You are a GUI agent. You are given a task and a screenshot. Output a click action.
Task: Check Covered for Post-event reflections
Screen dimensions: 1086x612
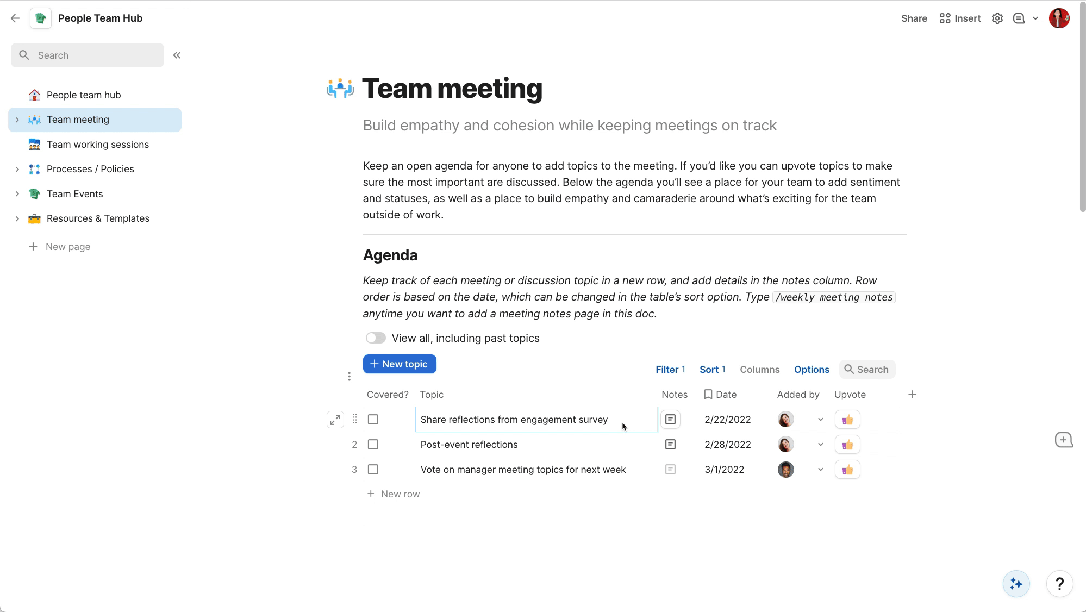(x=373, y=445)
